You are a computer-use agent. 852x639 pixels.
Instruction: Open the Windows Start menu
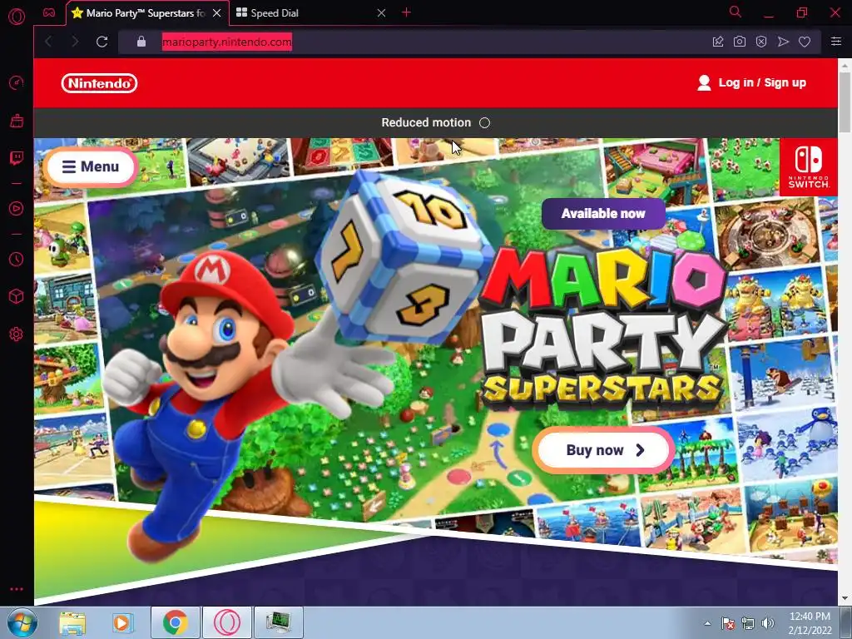pos(22,622)
